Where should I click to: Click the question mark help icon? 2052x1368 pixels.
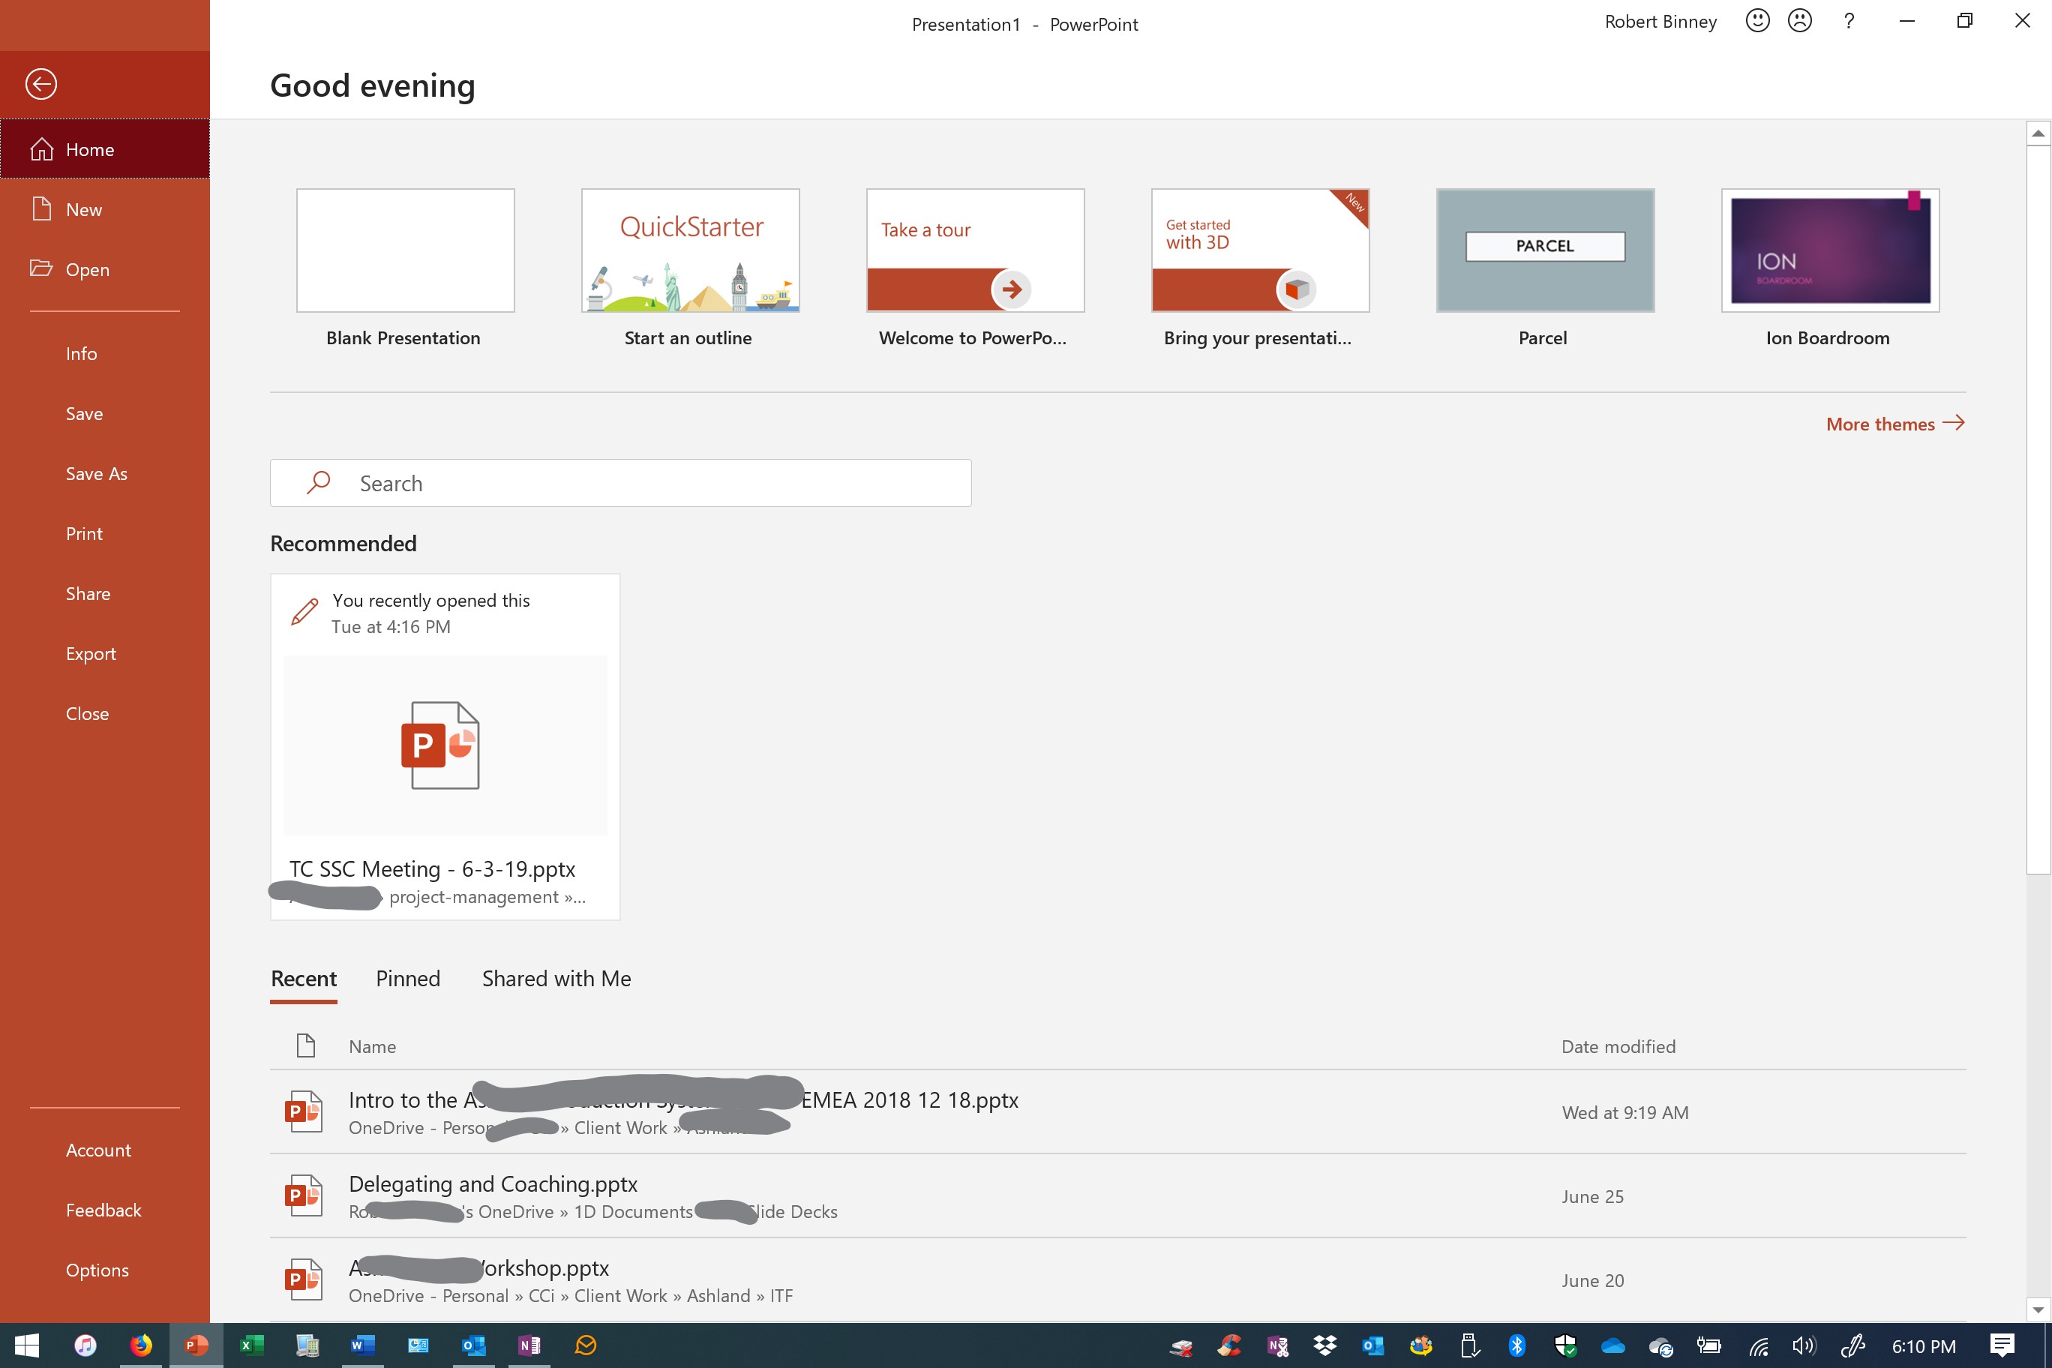coord(1849,21)
